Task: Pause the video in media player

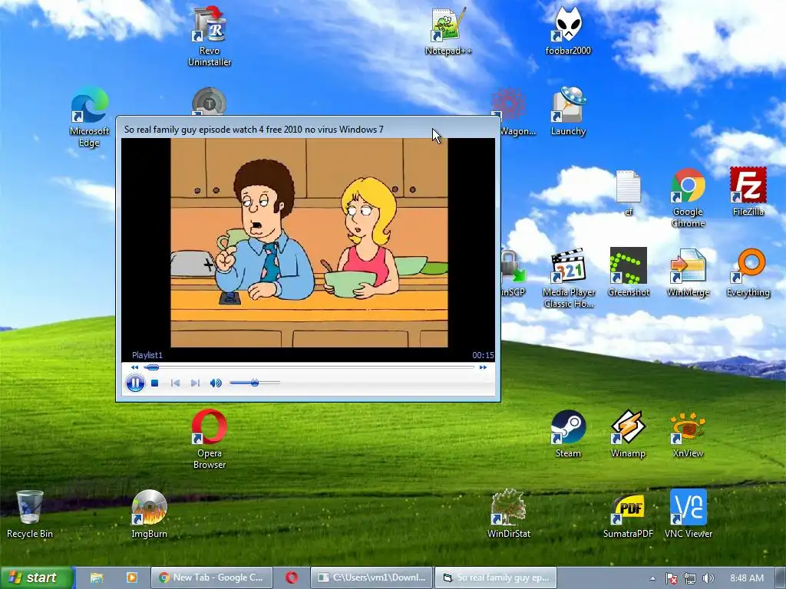Action: 135,383
